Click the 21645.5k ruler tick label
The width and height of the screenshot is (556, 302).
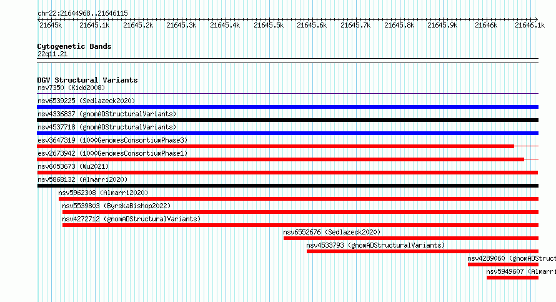pos(269,25)
